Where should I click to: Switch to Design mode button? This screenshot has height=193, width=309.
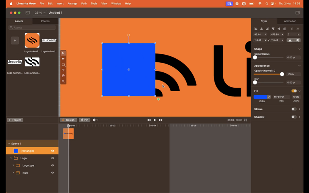[x=68, y=120]
